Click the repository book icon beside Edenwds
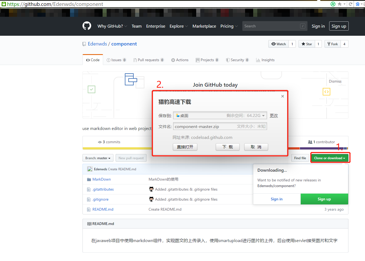The height and width of the screenshot is (261, 365). point(84,44)
